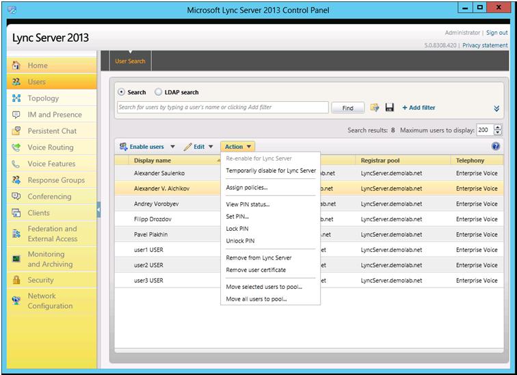Select the Alexander V. Alchikov row
Image resolution: width=517 pixels, height=375 pixels.
pyautogui.click(x=309, y=189)
